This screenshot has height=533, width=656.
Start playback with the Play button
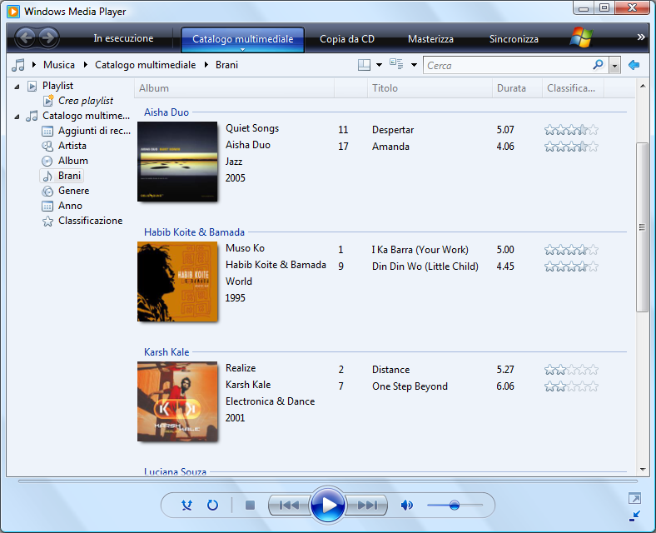[328, 505]
